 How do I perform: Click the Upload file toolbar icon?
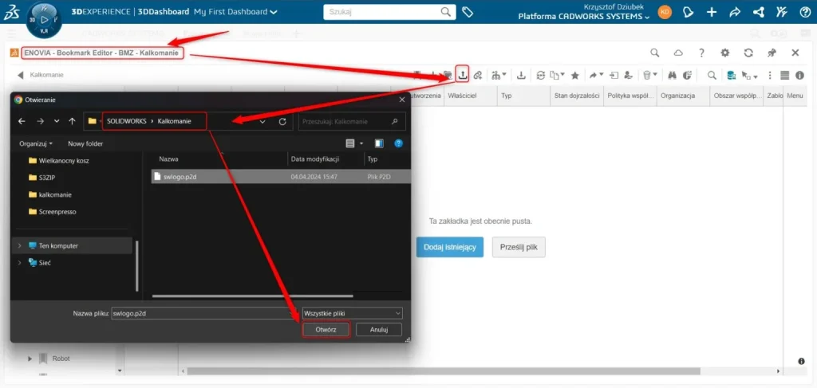(462, 75)
